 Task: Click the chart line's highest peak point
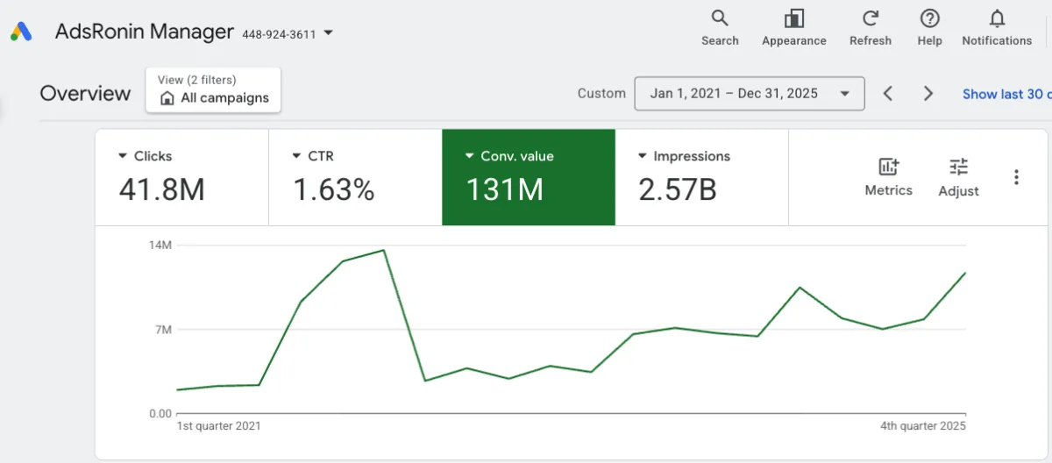[384, 250]
